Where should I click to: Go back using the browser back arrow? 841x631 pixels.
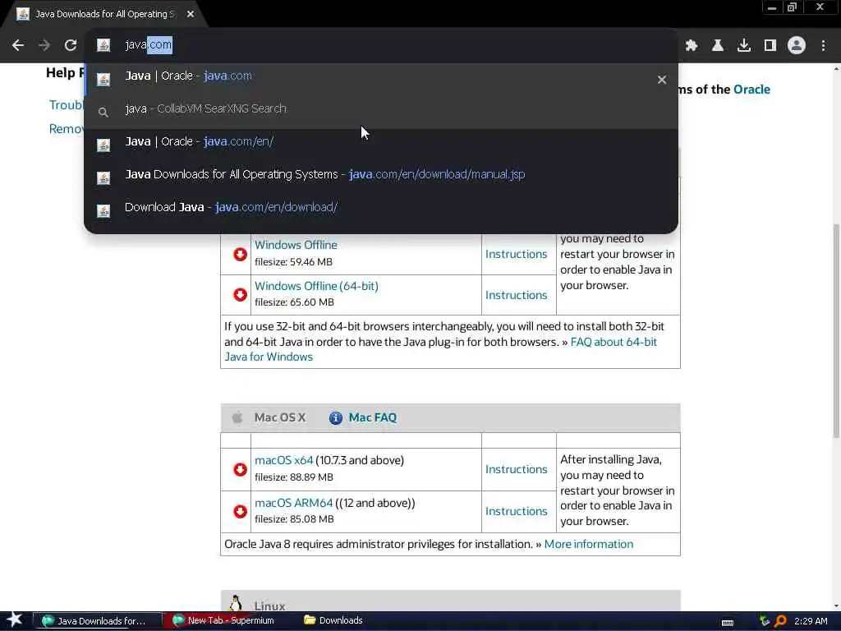pos(18,45)
